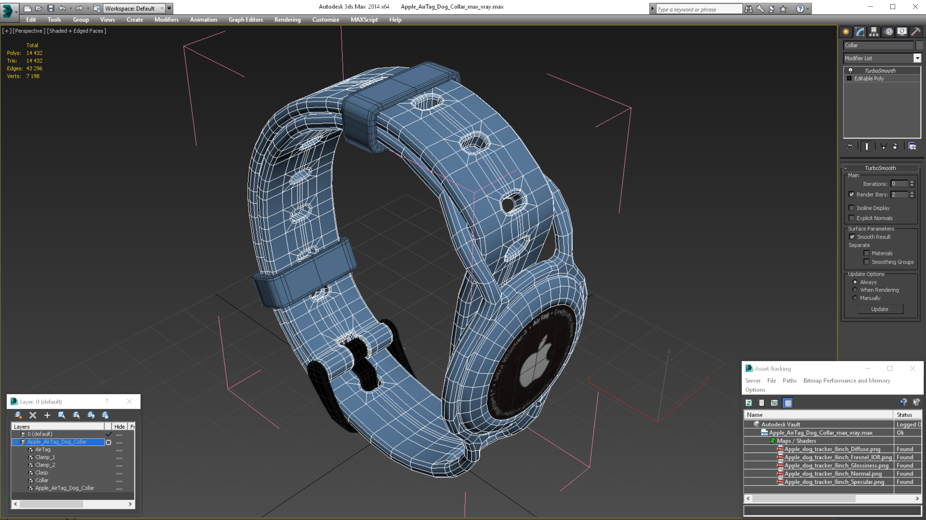The image size is (926, 520).
Task: Click Highlight selected objects' layers icon
Action: [76, 415]
